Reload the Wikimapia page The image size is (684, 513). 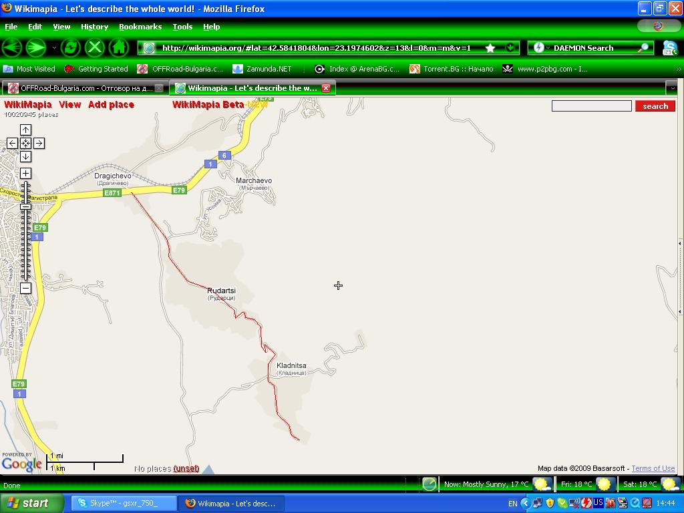pyautogui.click(x=70, y=47)
